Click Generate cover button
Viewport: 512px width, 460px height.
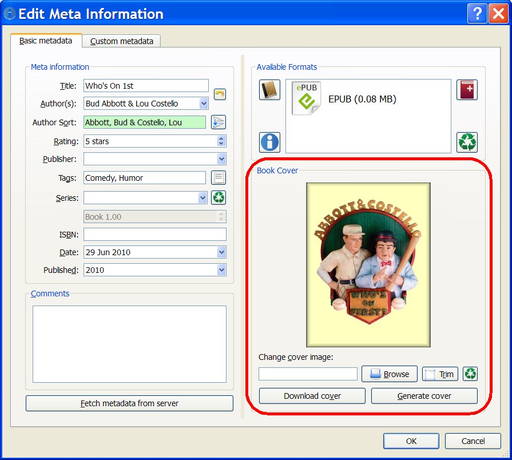424,396
